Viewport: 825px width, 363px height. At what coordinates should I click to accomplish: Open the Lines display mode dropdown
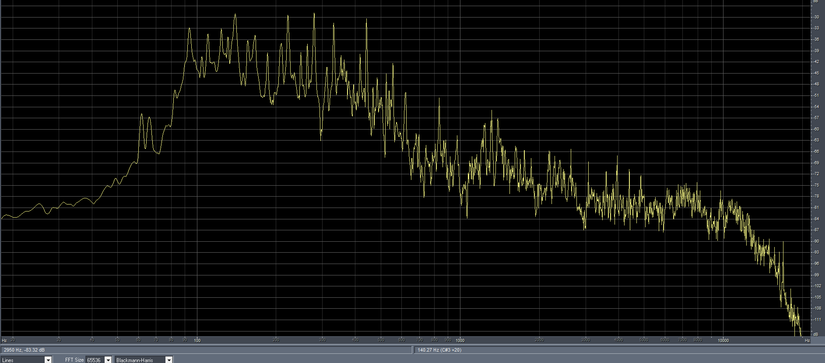coord(26,360)
